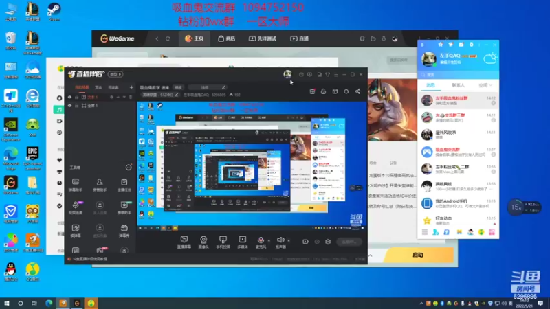Screen dimensions: 550x309
Task: Add a 直播屏幕 screen capture source
Action: click(184, 242)
